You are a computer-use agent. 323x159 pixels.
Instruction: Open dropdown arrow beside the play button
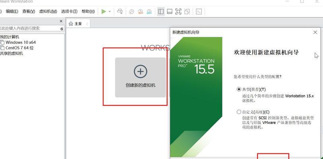tap(110, 12)
